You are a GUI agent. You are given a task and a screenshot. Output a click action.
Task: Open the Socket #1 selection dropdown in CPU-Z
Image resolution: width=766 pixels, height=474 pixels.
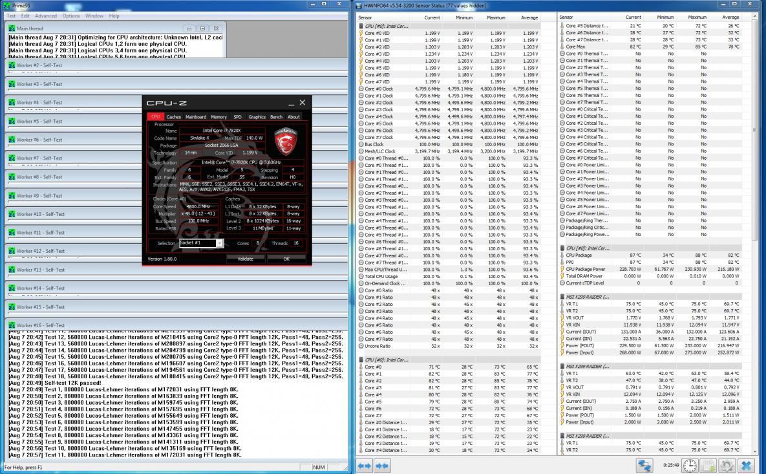(219, 243)
